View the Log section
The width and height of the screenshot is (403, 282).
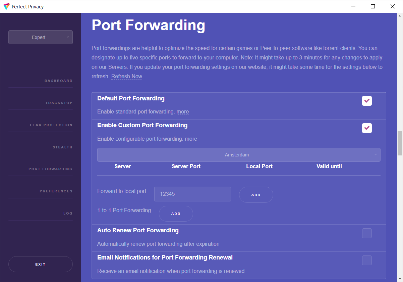tap(68, 214)
